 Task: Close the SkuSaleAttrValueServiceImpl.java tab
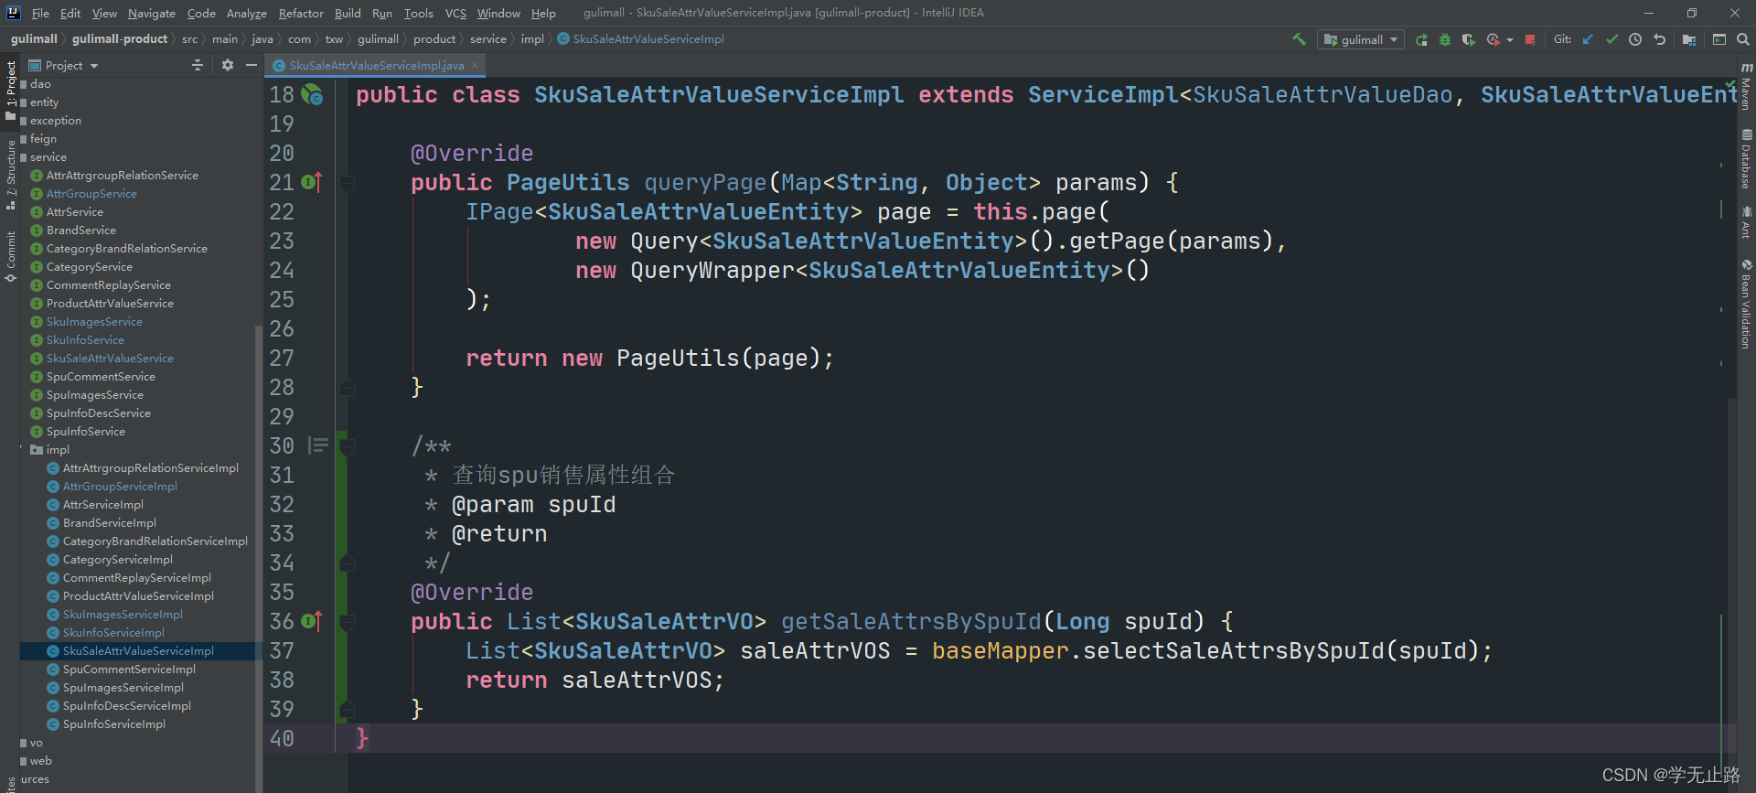(x=475, y=65)
